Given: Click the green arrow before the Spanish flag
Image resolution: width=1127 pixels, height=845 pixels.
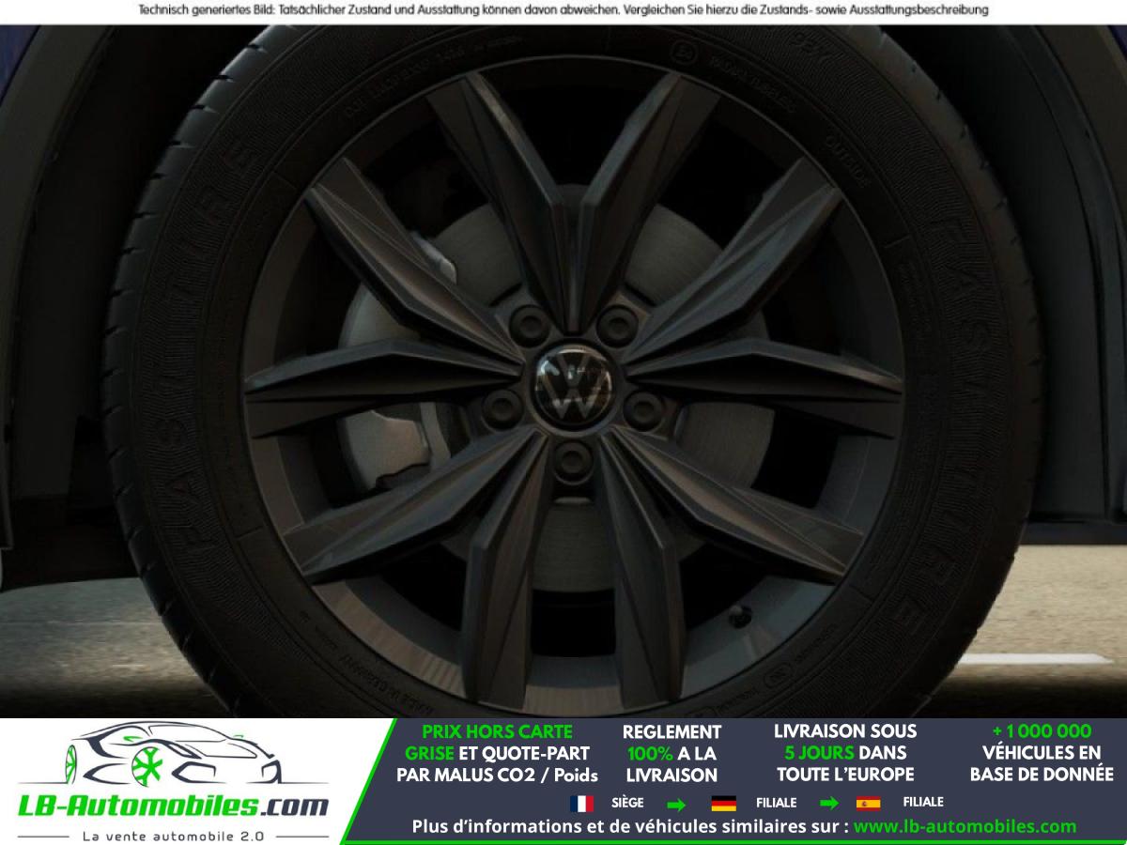Looking at the screenshot, I should (x=829, y=804).
